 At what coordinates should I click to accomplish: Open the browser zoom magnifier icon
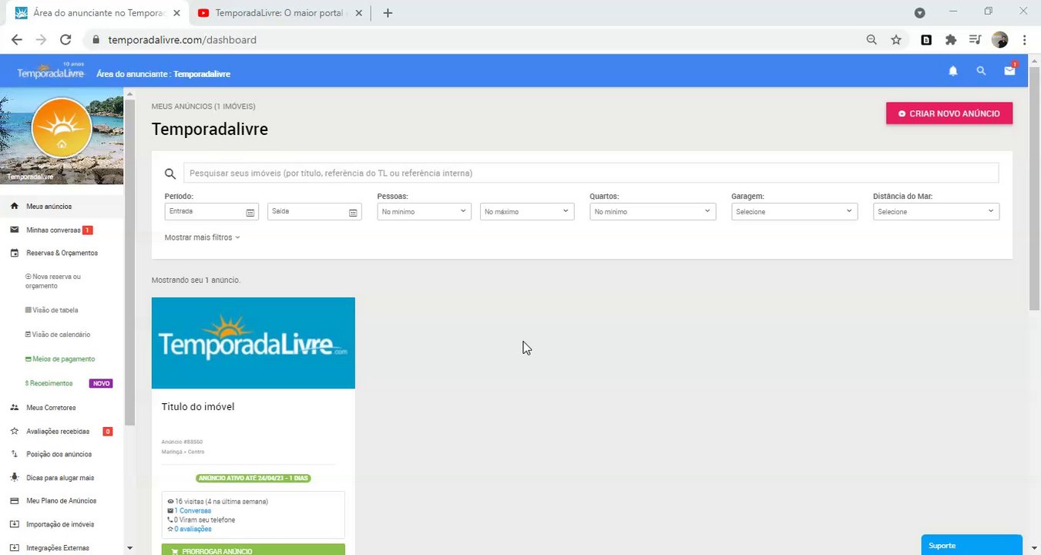(871, 39)
